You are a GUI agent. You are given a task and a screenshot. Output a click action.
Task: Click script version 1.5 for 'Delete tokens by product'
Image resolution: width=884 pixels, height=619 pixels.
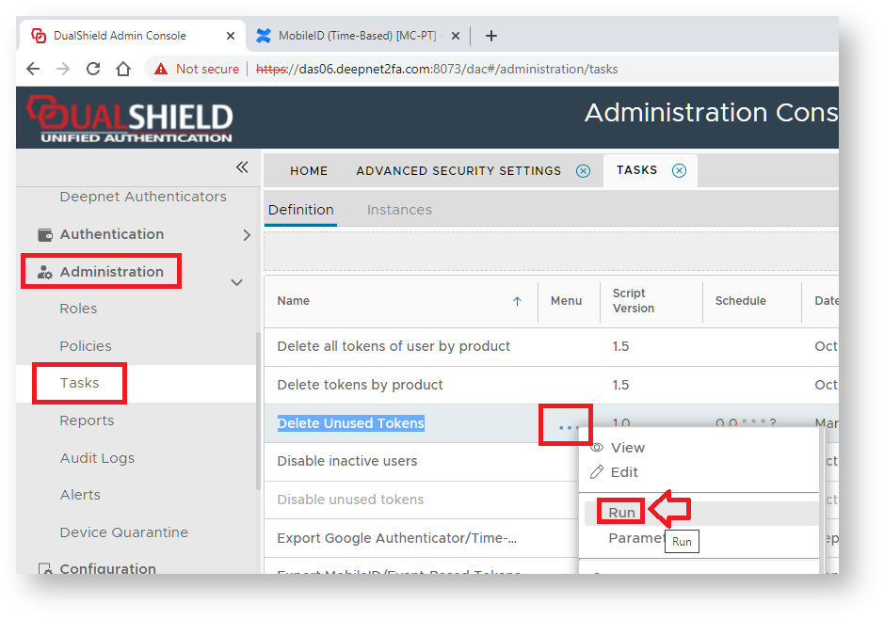point(620,385)
